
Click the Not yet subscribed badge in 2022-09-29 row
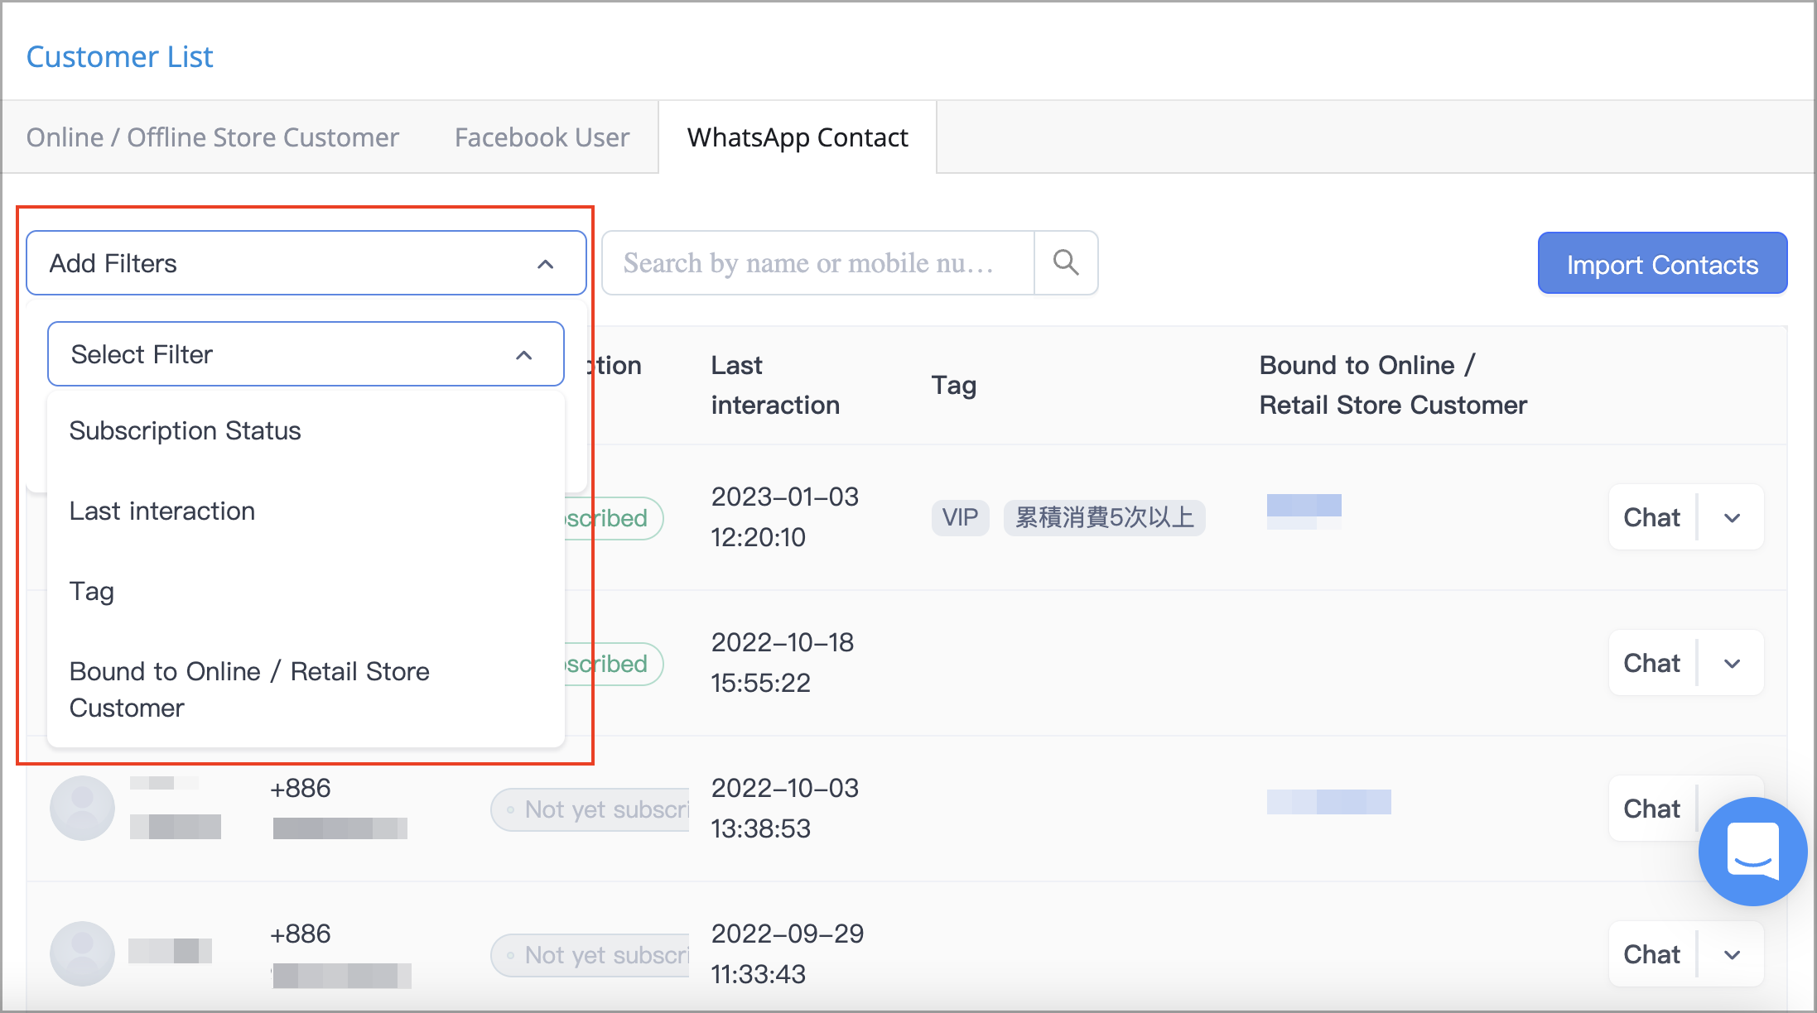click(x=590, y=955)
